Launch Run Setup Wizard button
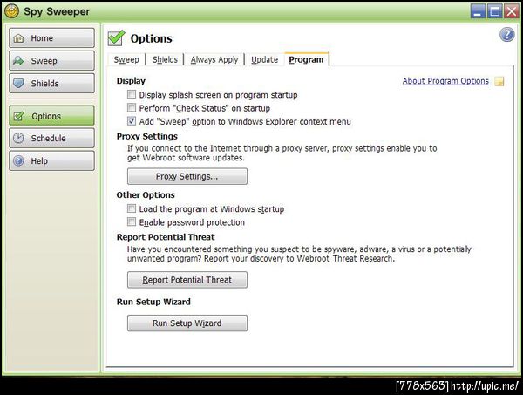Viewport: 523px width, 395px height. 187,323
